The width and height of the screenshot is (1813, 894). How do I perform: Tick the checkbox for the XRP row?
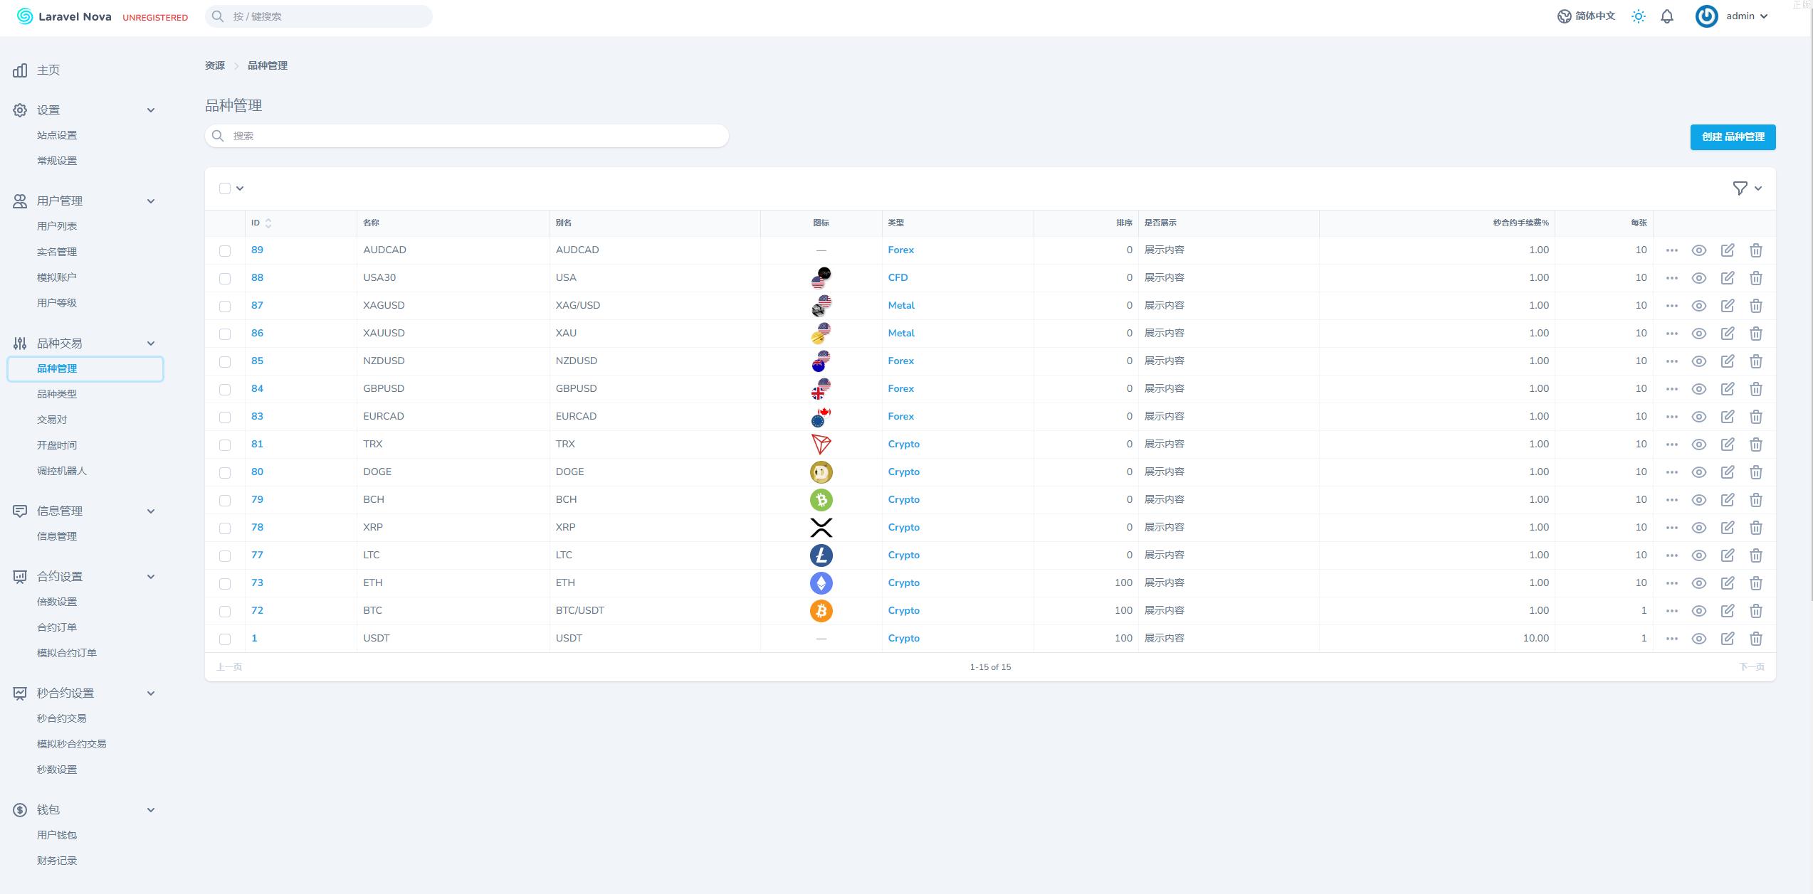tap(225, 528)
